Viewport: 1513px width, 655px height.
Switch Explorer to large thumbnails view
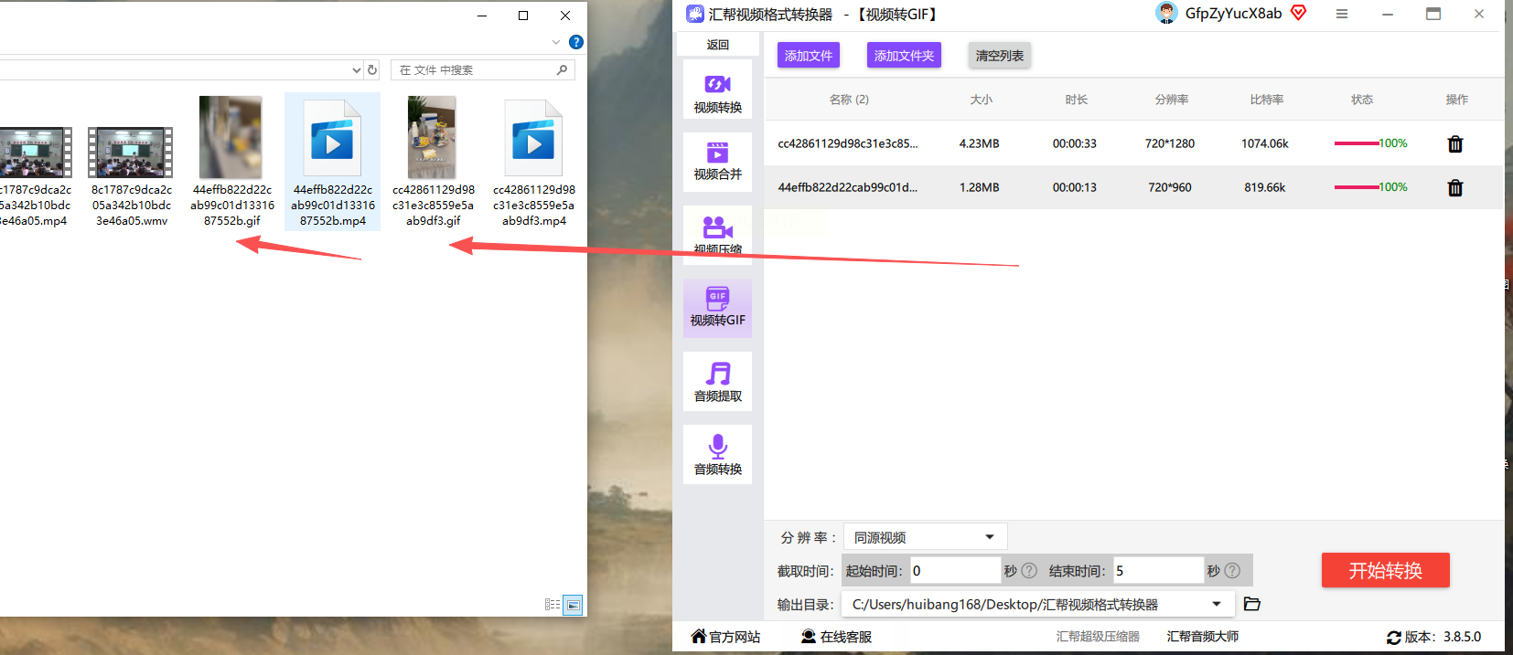pos(573,605)
